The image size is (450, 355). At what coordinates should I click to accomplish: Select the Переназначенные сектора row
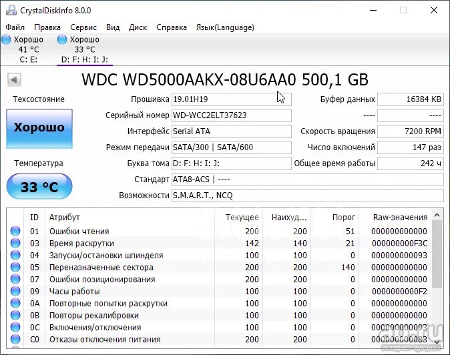pos(219,268)
